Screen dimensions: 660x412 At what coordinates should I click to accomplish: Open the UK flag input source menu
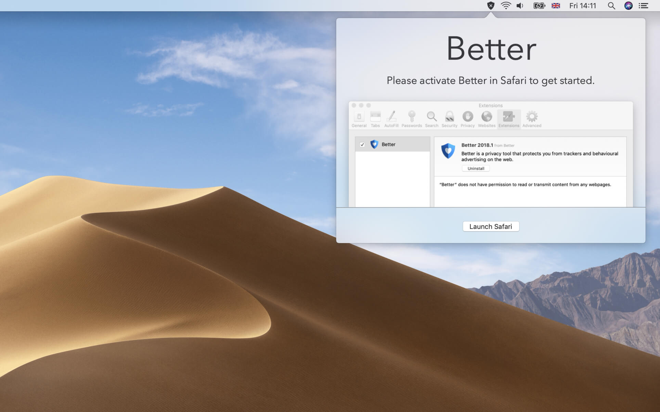tap(556, 5)
